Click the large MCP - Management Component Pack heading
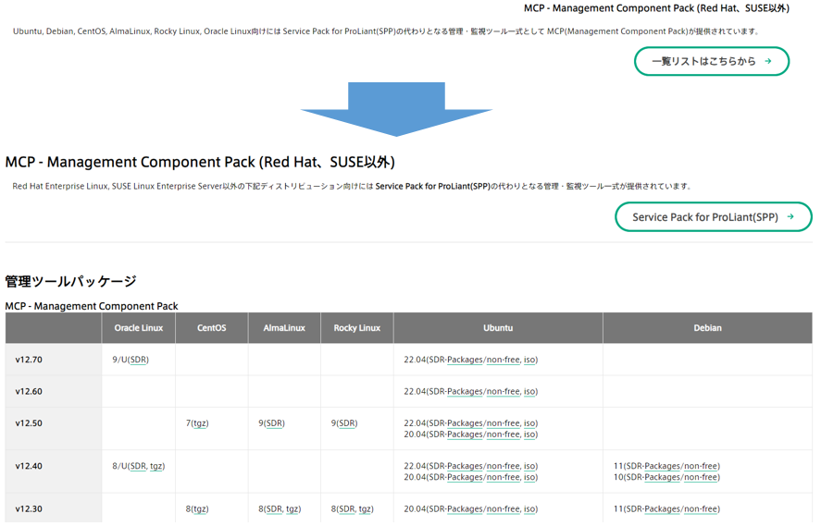Viewport: 821px width, 526px height. click(200, 162)
